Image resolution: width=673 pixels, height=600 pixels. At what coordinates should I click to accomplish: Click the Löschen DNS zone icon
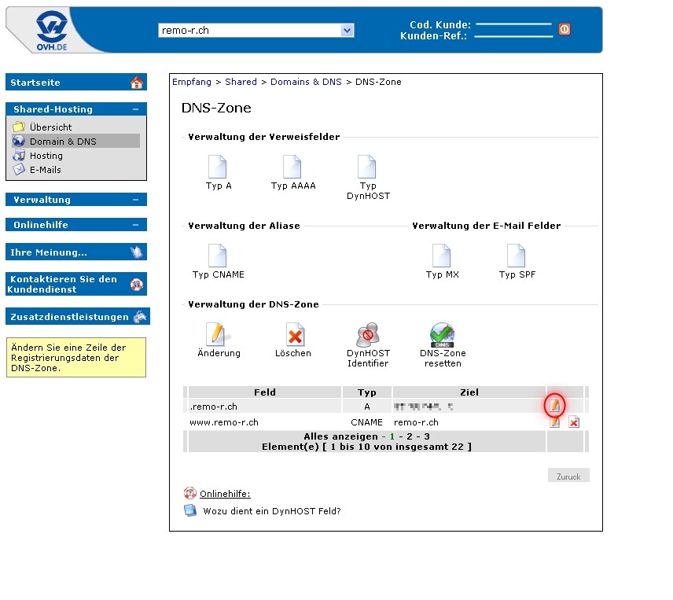coord(295,335)
